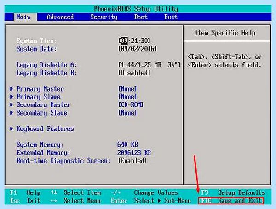Open Keyboard Features submenu

pyautogui.click(x=45, y=129)
